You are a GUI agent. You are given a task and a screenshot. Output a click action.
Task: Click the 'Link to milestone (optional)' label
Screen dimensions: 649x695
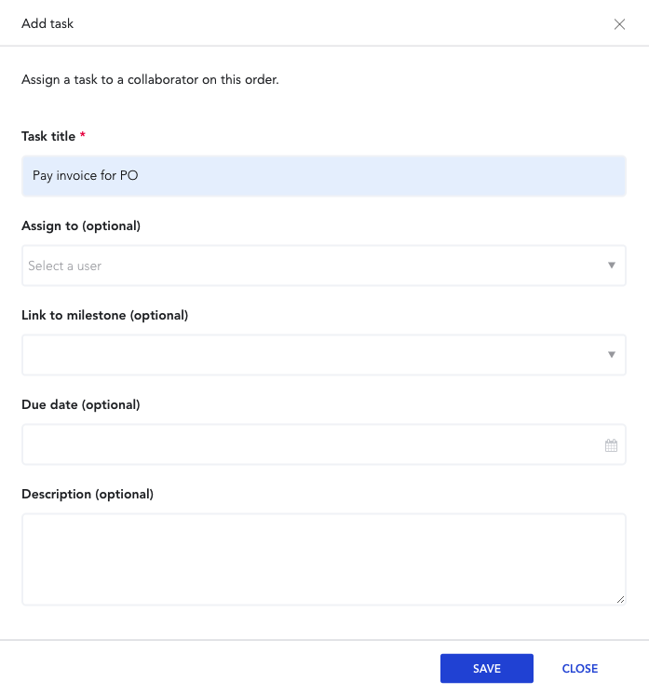[105, 316]
